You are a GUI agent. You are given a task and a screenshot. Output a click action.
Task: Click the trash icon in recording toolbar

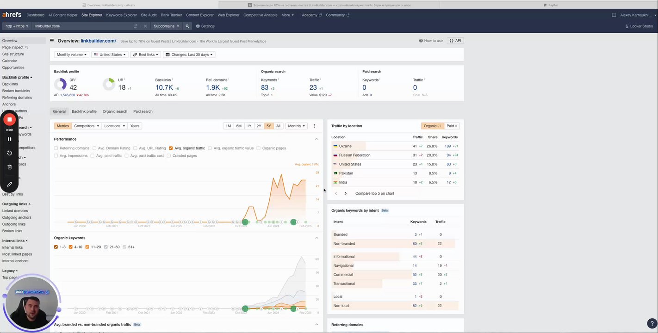[x=9, y=167]
